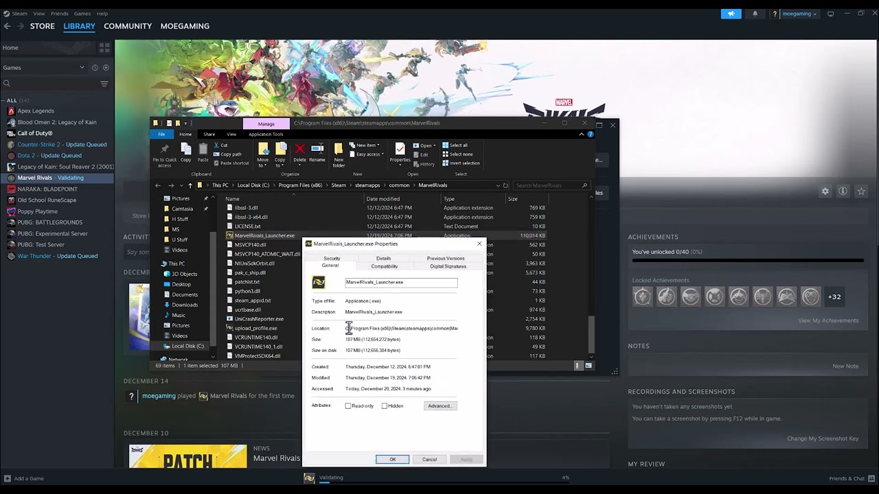Open Steam notifications bell
This screenshot has height=494, width=879.
[755, 14]
